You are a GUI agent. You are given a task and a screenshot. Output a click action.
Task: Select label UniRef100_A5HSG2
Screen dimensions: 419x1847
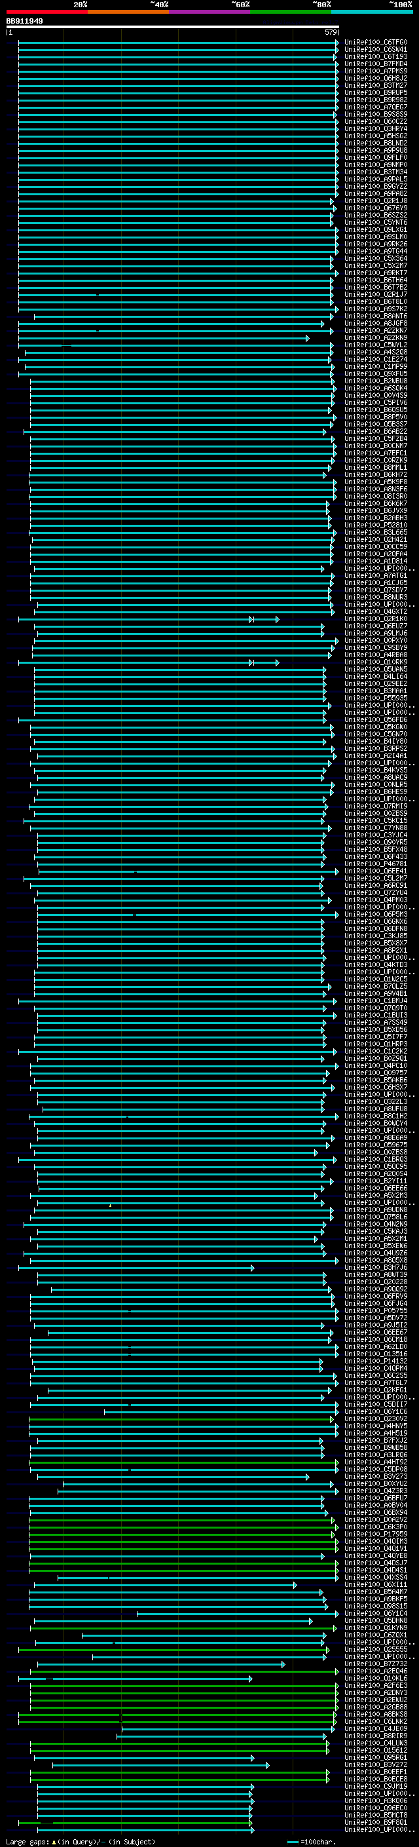(x=376, y=136)
